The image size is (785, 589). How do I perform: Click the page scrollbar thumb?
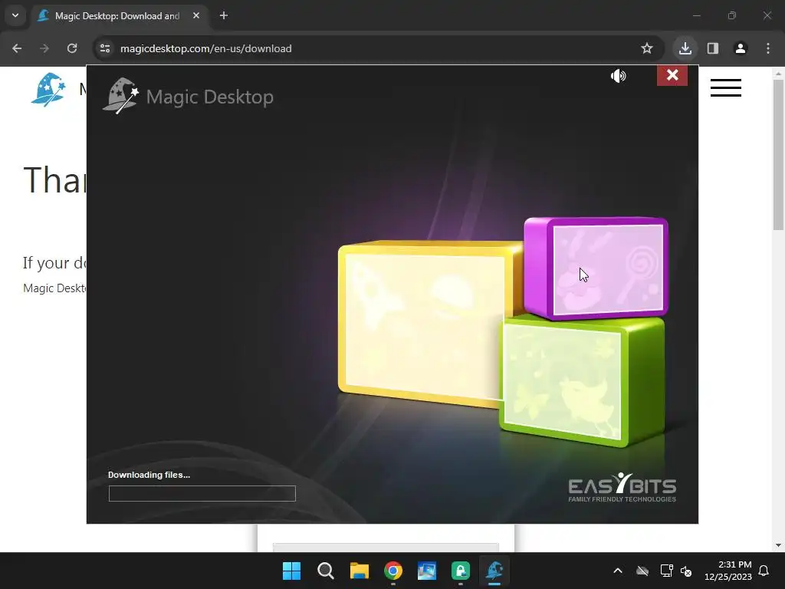pos(778,153)
